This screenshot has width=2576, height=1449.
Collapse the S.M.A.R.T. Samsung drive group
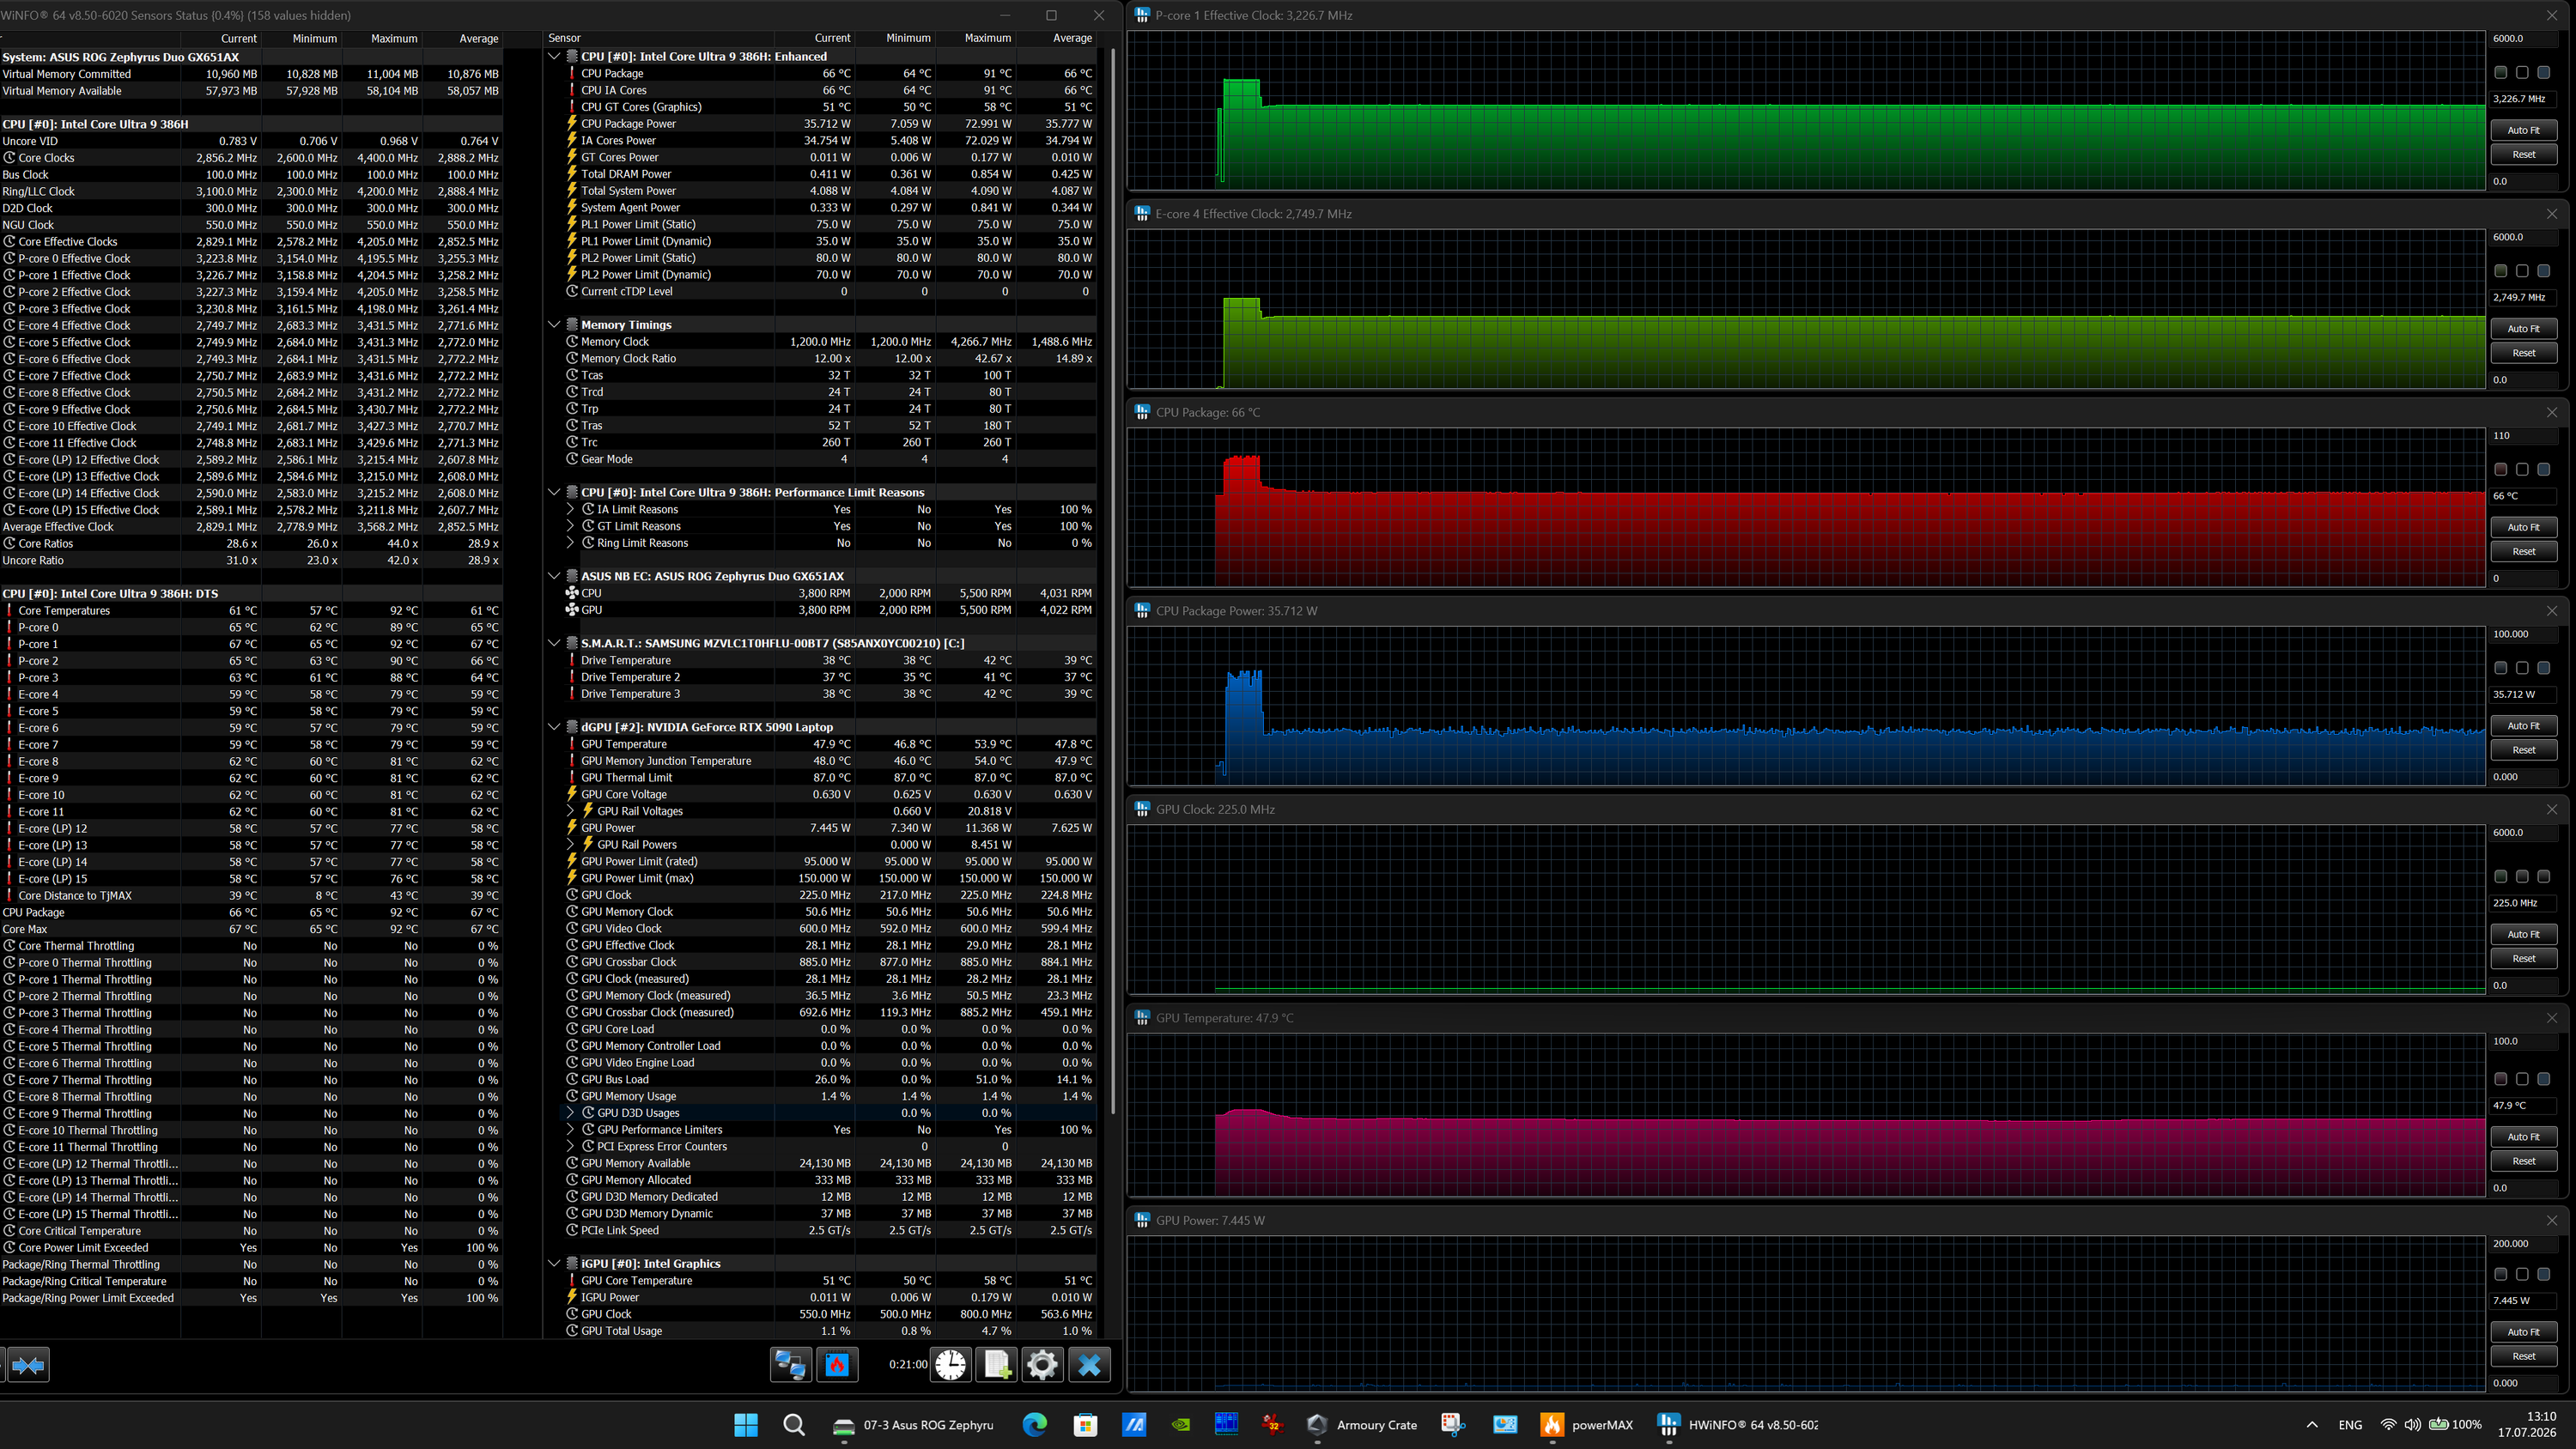[554, 643]
